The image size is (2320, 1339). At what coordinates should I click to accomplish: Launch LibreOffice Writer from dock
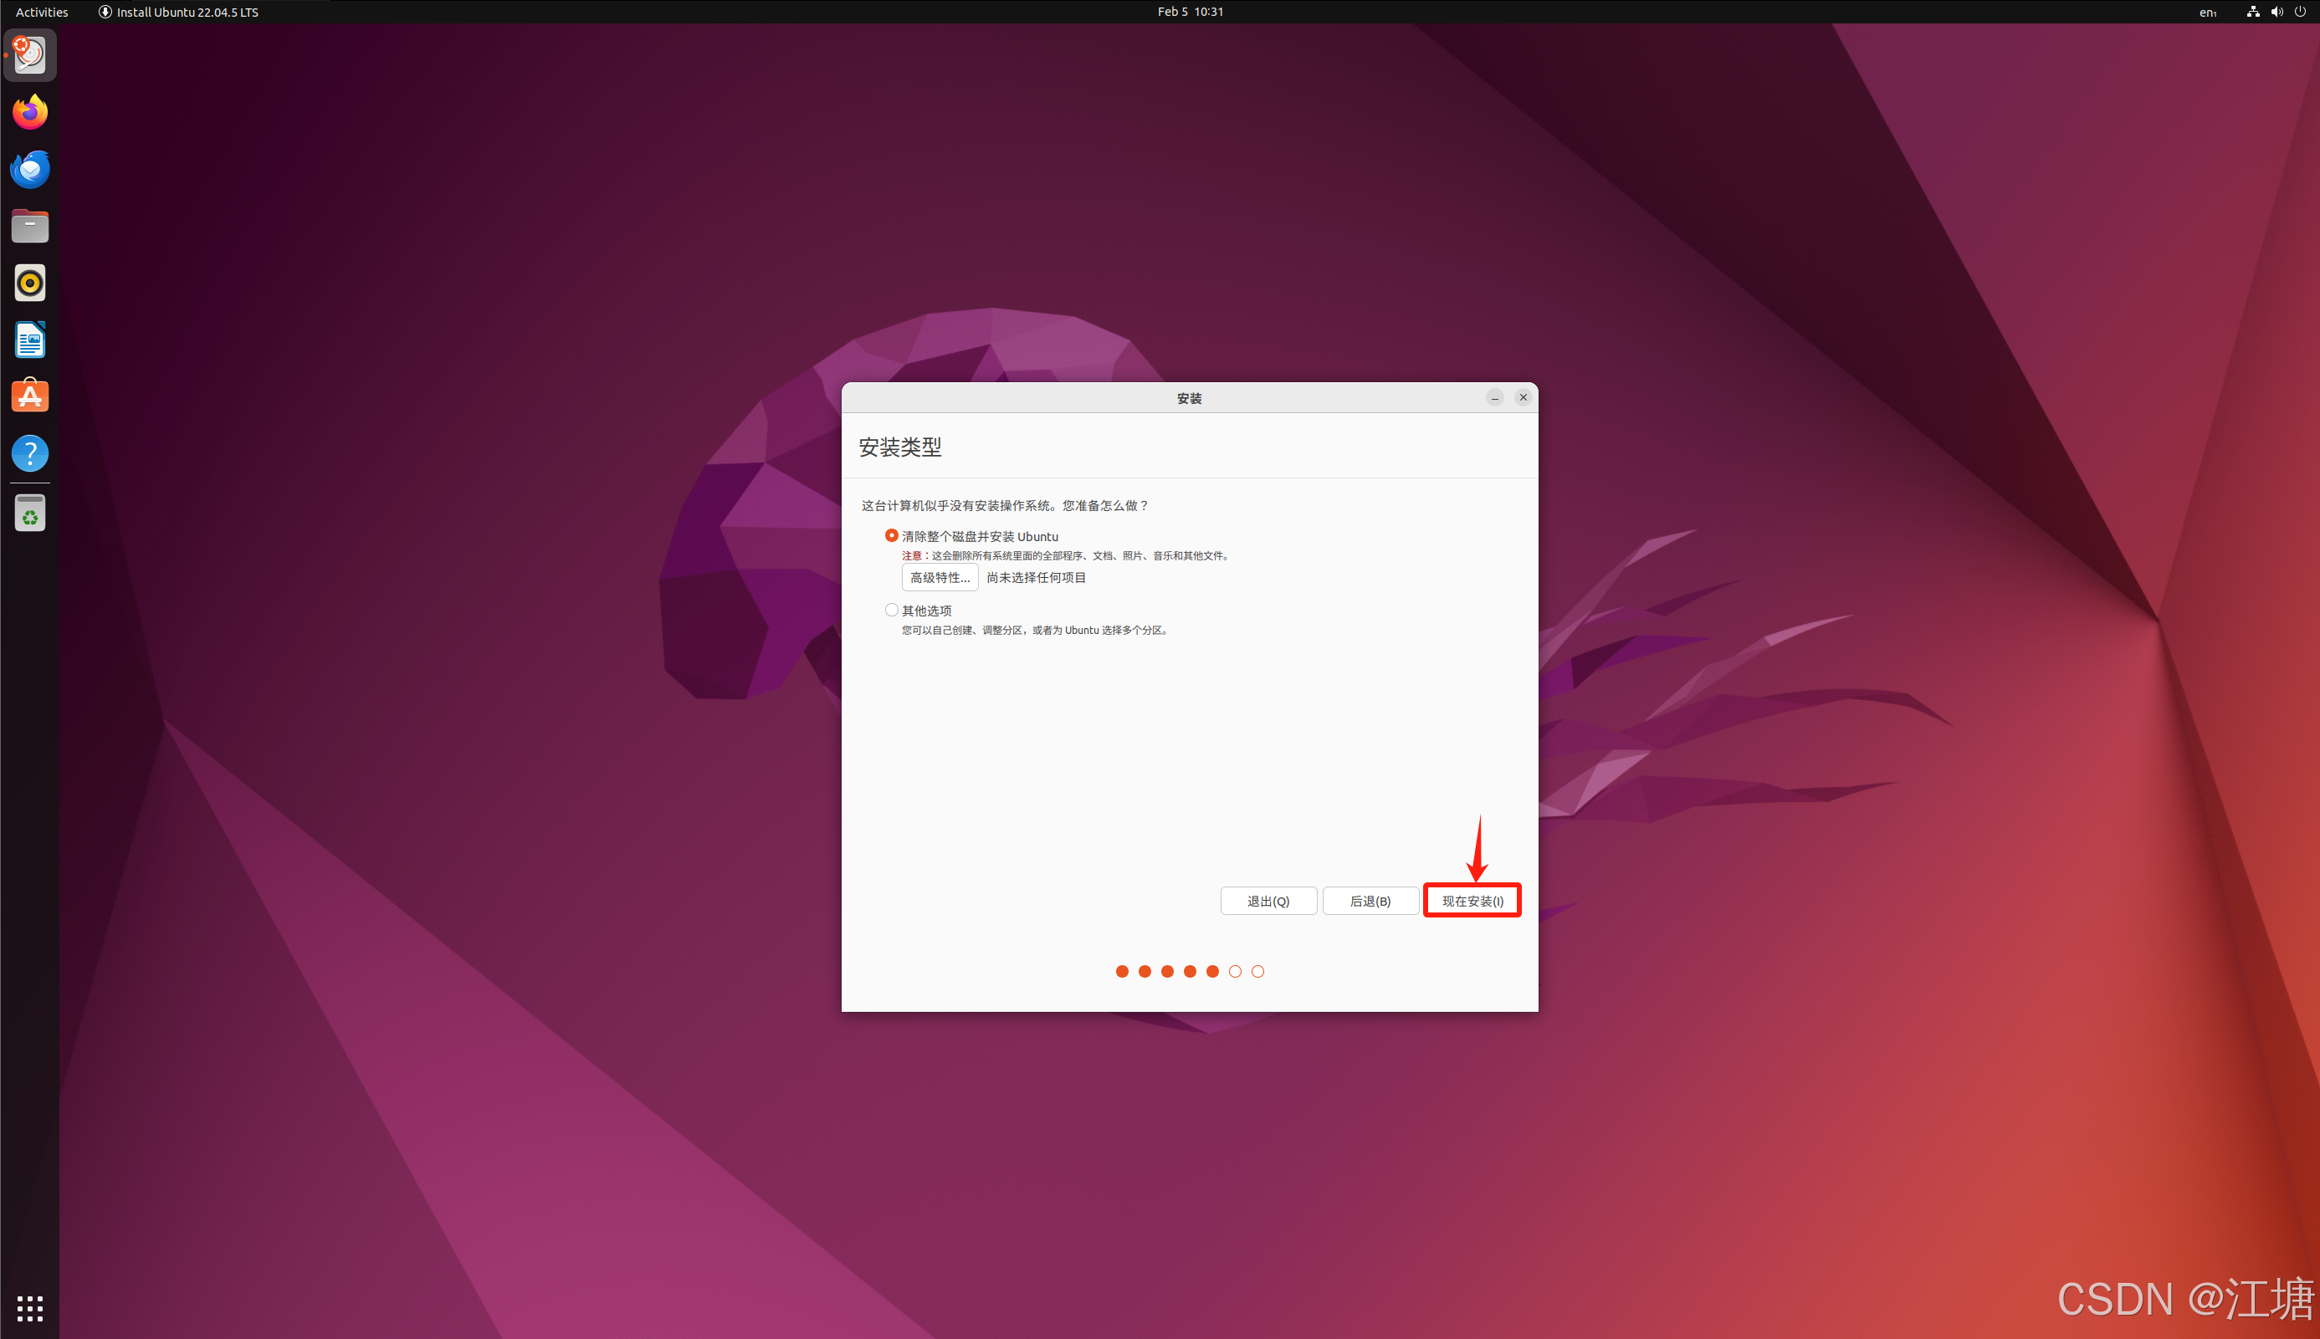29,340
